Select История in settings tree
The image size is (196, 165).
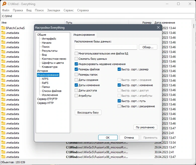click(42, 71)
